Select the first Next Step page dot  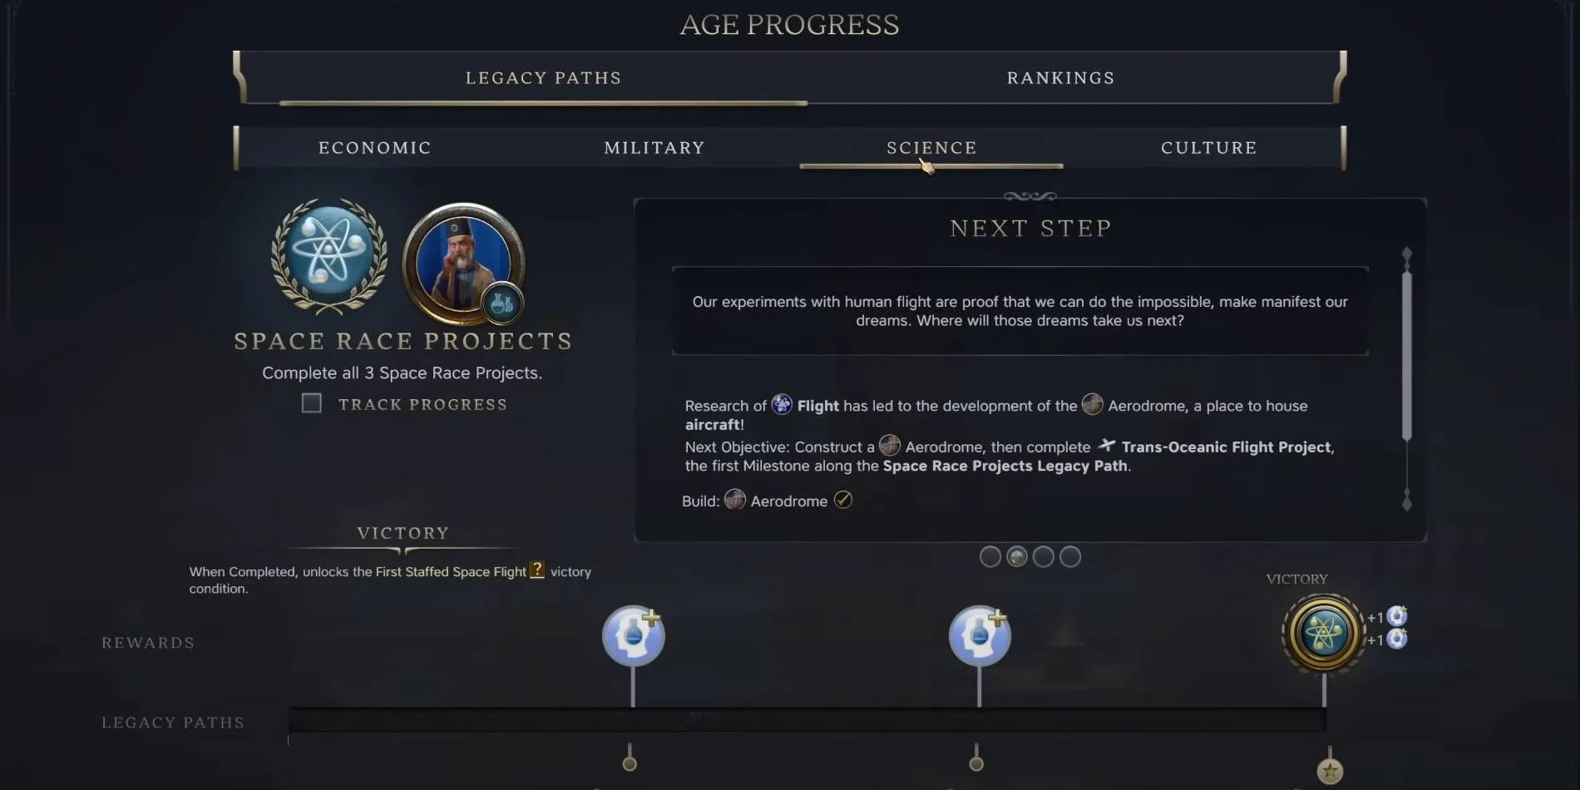[x=990, y=556]
